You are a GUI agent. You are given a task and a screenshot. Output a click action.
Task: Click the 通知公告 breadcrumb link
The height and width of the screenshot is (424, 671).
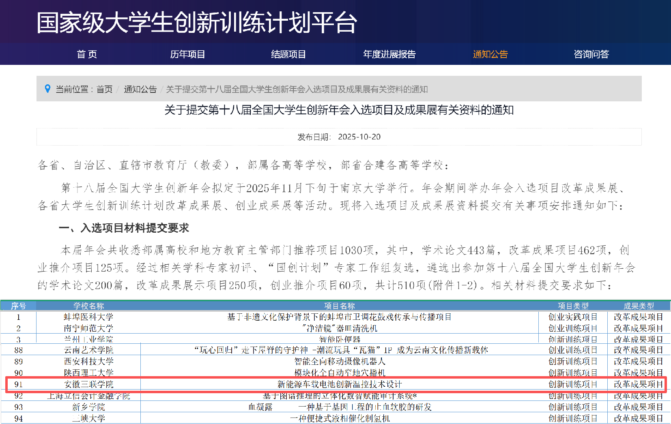tap(140, 89)
